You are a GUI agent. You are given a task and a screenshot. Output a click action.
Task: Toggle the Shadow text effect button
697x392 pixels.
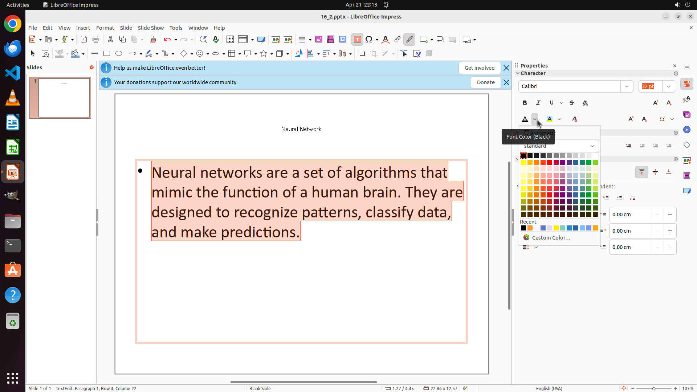click(585, 103)
